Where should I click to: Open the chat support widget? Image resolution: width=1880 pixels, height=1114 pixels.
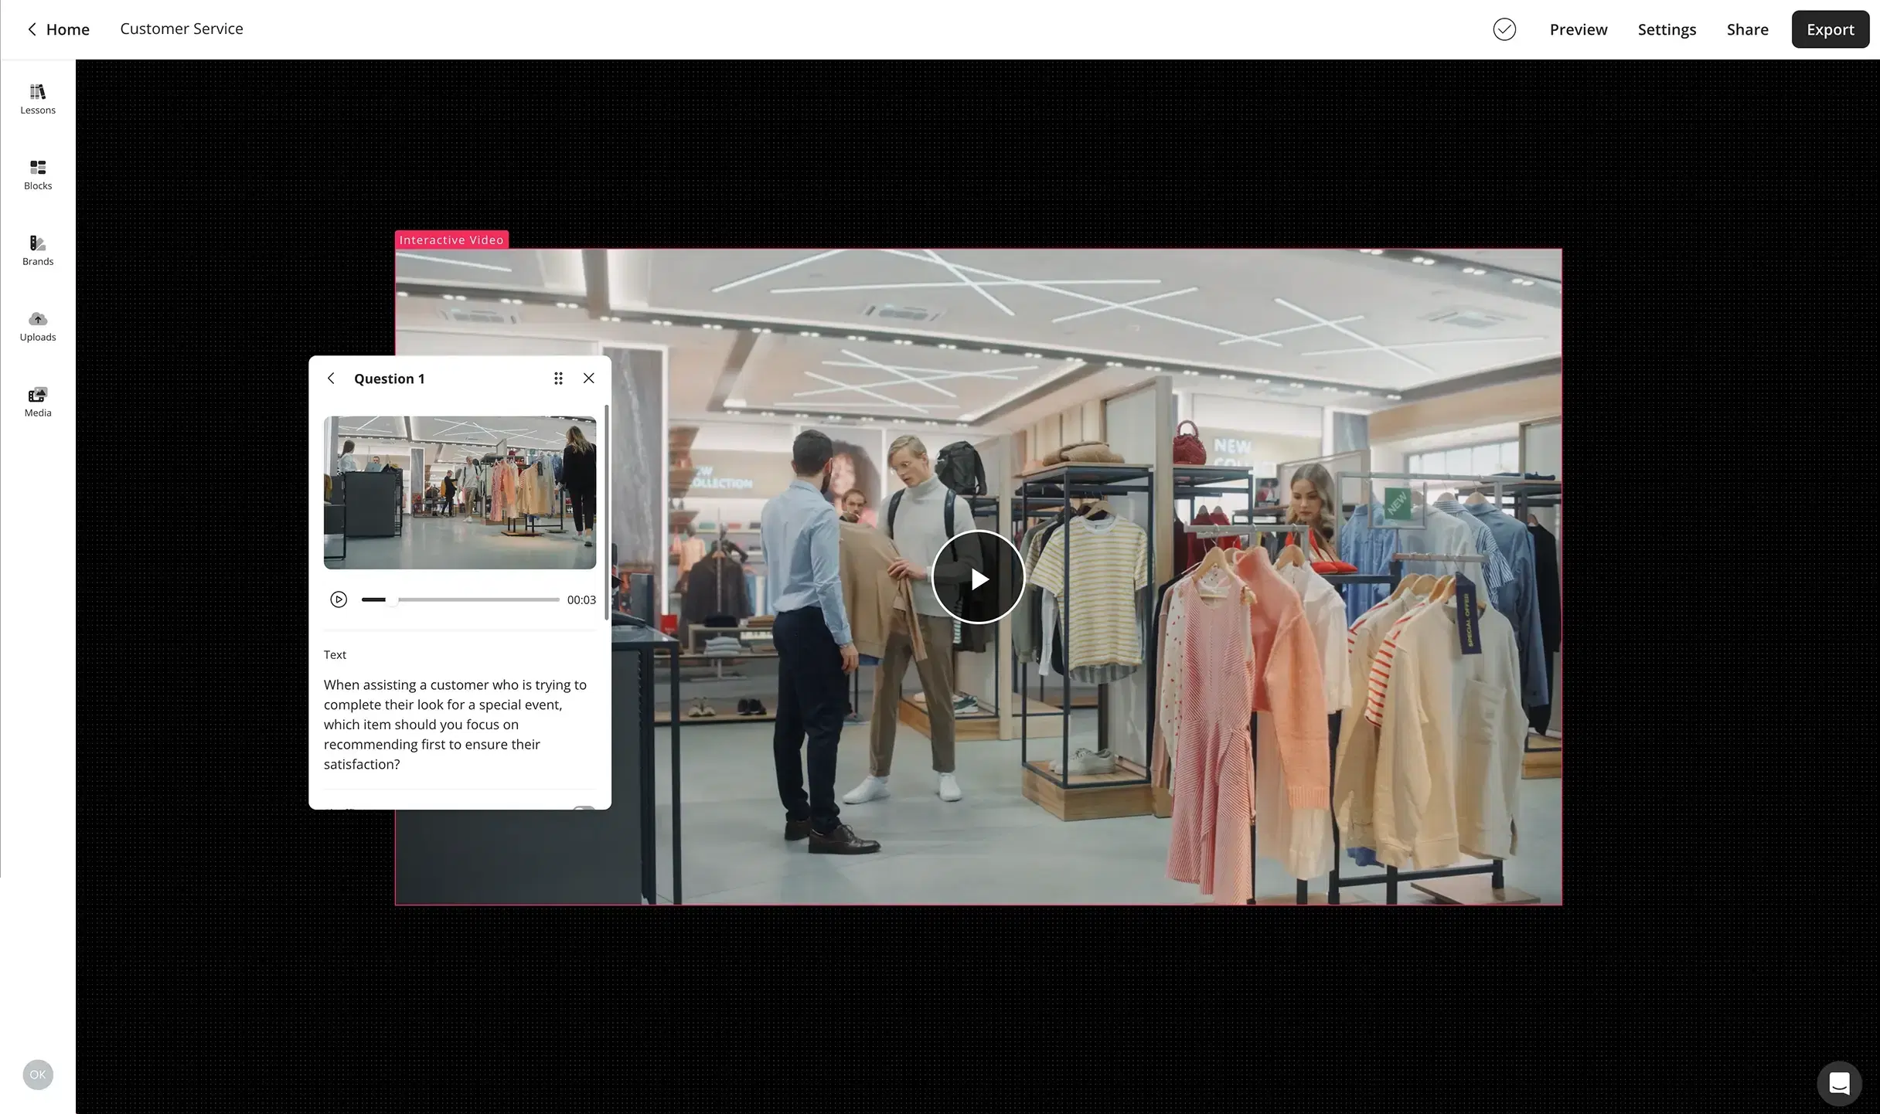[1840, 1083]
